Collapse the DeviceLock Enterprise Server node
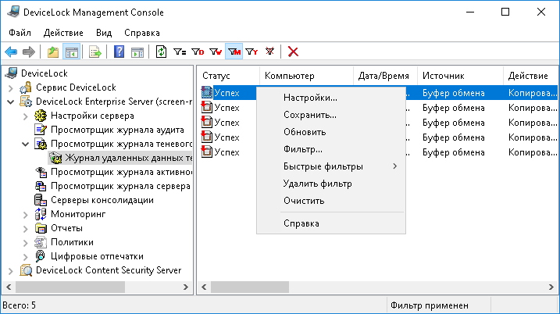This screenshot has height=314, width=560. click(x=11, y=102)
